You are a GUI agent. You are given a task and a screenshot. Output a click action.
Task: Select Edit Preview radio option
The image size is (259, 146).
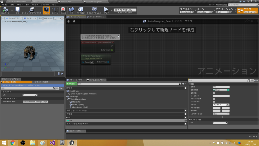pos(16,82)
